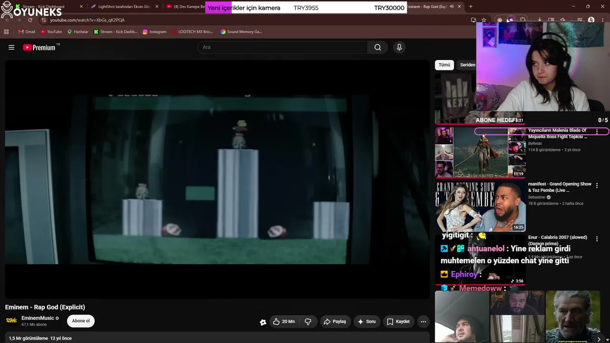Screen dimensions: 610x343
Task: Open options menu for the manifest video
Action: [597, 185]
